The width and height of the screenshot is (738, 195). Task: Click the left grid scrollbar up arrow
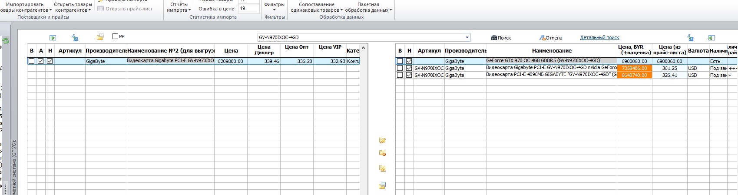tap(364, 48)
